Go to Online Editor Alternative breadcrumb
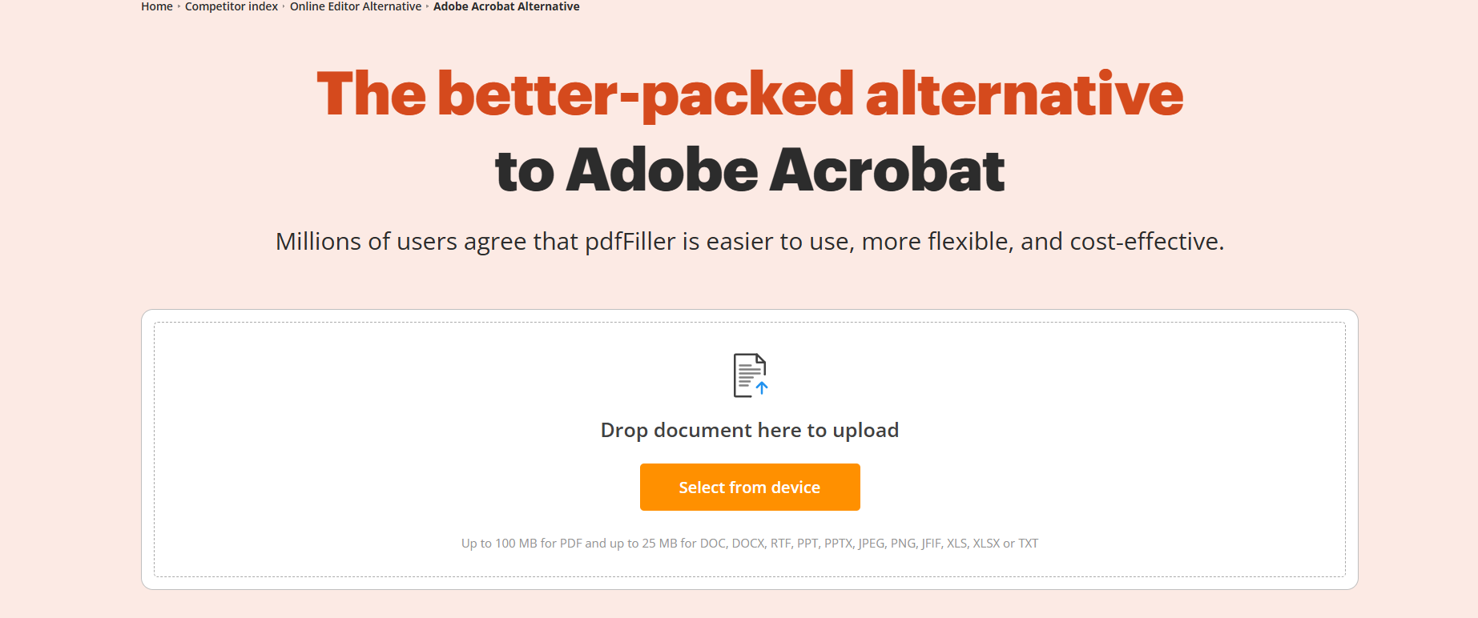The width and height of the screenshot is (1478, 618). 355,6
